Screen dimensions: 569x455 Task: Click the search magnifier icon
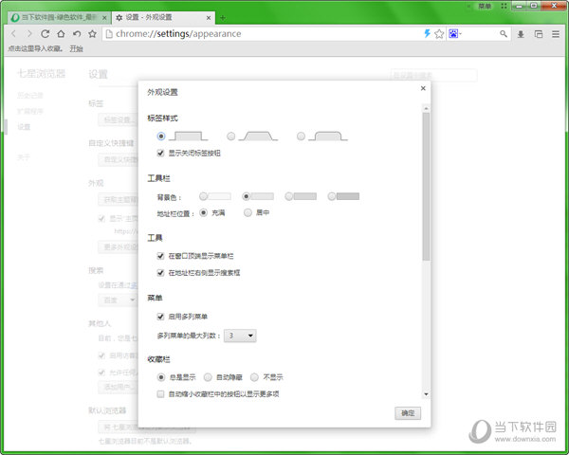tap(504, 34)
